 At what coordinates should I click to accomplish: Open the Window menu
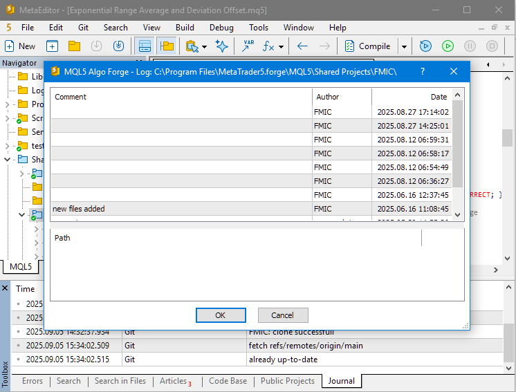pos(299,28)
